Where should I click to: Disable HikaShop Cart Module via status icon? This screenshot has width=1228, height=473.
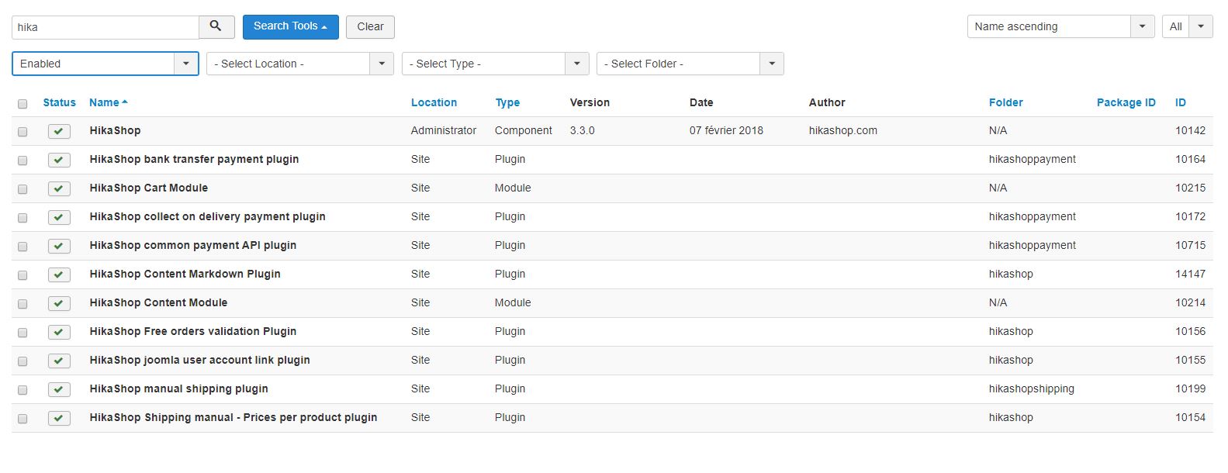pos(59,188)
